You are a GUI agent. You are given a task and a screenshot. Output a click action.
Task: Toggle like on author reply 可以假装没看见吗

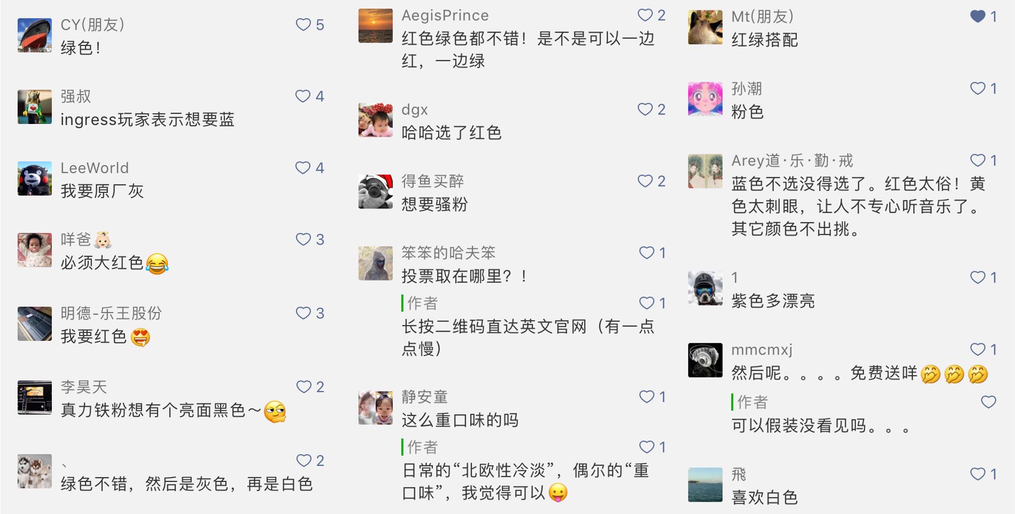(988, 402)
